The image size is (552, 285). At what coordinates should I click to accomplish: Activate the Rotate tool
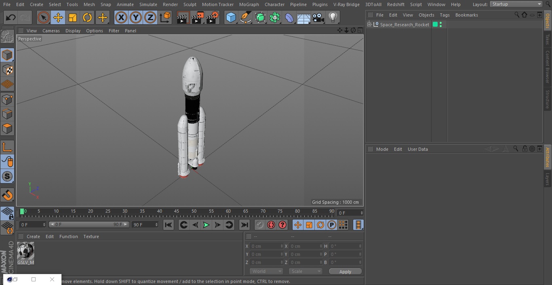[x=87, y=17]
